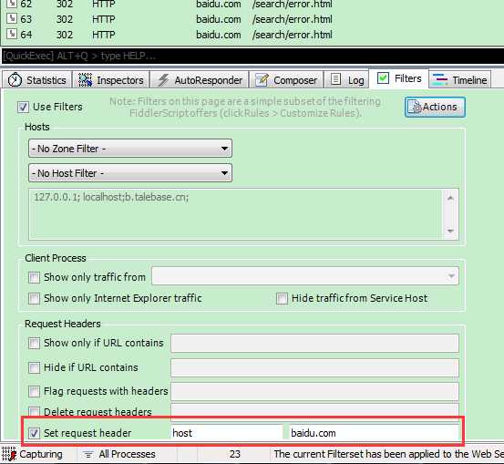Enable Hide traffic from Service Host
Image resolution: width=504 pixels, height=464 pixels.
[282, 298]
